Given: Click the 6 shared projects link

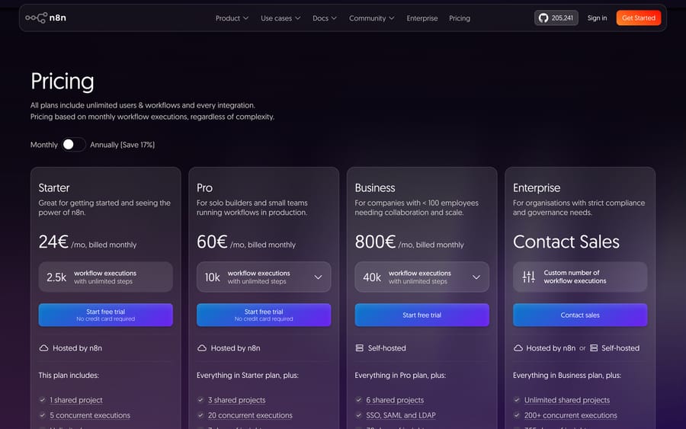Looking at the screenshot, I should (395, 400).
